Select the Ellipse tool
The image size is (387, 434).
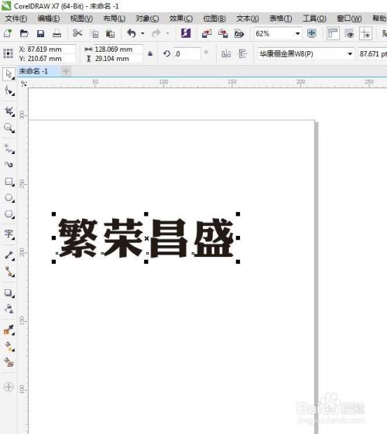point(9,197)
